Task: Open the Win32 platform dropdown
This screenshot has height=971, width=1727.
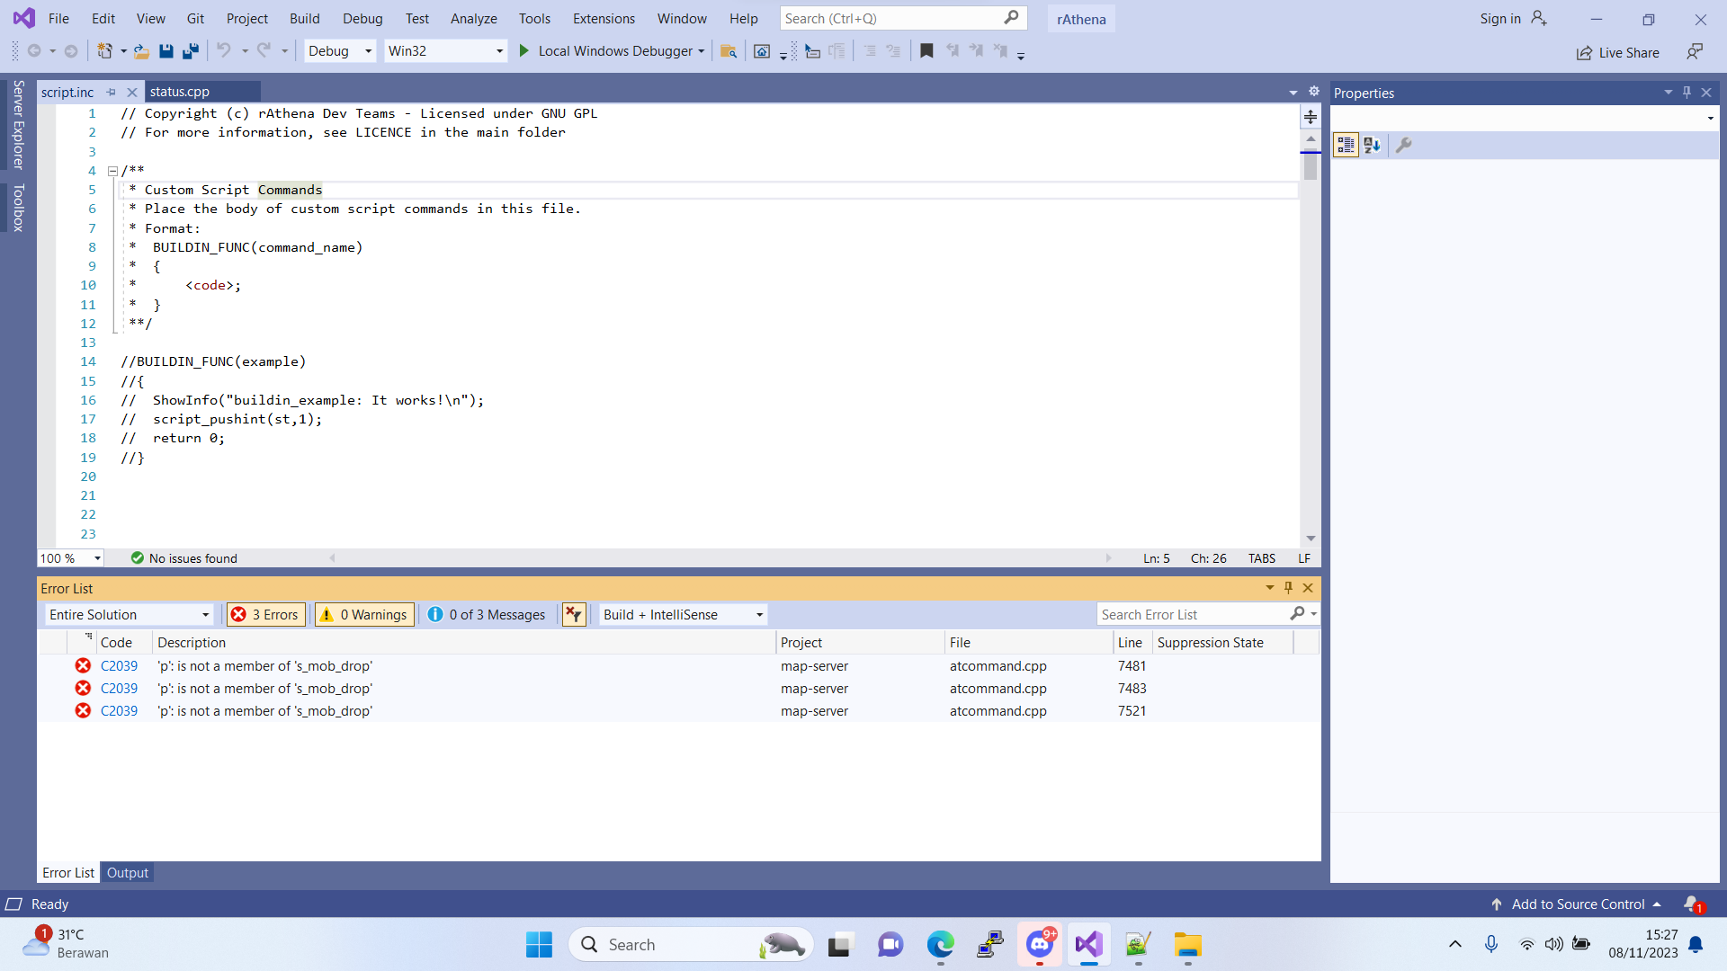Action: click(445, 51)
